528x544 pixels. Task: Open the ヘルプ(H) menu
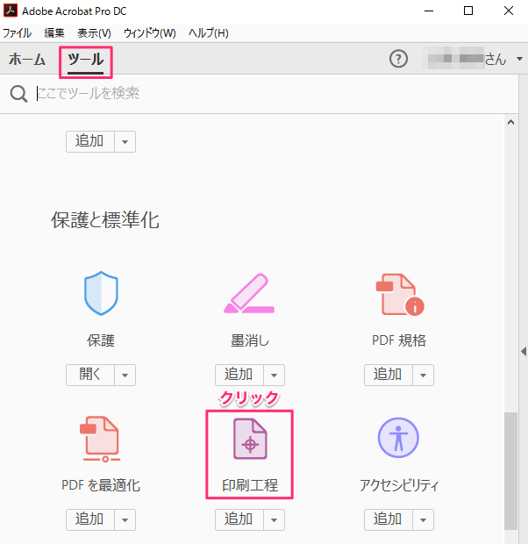(x=209, y=33)
